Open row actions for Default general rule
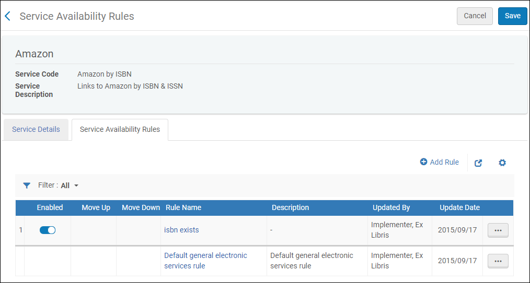This screenshot has width=530, height=283. pos(498,261)
